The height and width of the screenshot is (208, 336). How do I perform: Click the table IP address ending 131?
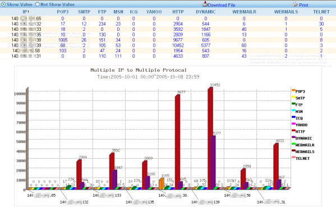click(26, 56)
